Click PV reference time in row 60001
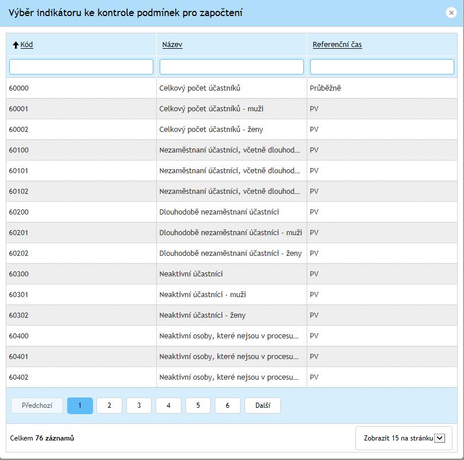The height and width of the screenshot is (460, 464). coord(314,109)
